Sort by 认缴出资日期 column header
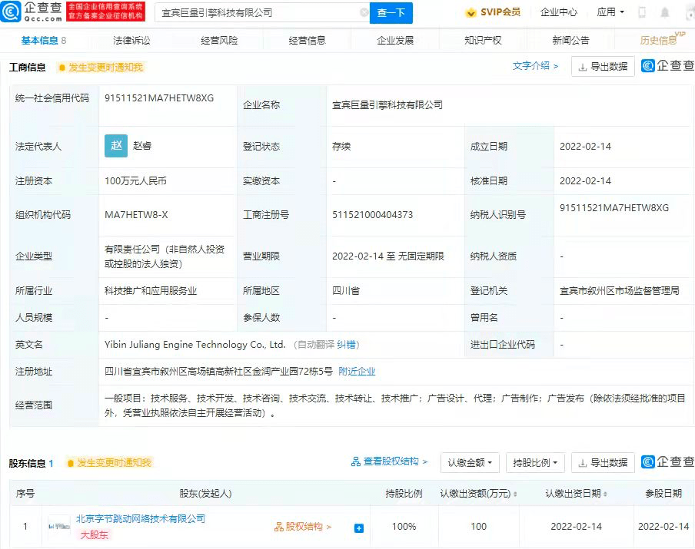Viewport: 695px width, 549px height. 576,493
